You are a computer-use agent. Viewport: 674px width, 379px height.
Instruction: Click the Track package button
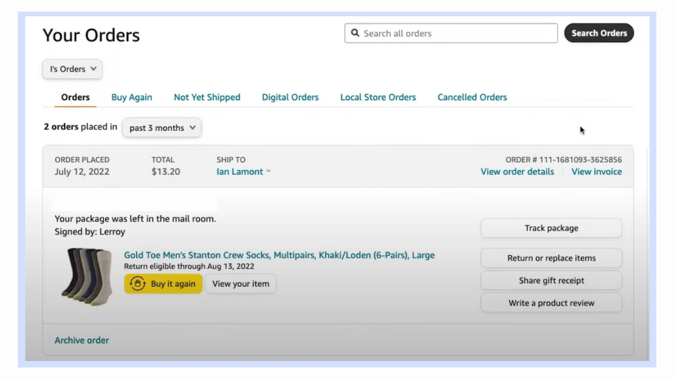coord(551,228)
